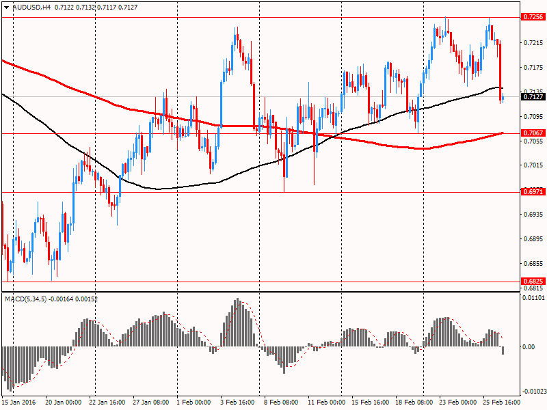Click the 20 Jan 00:00 time label
547x410 pixels.
click(64, 404)
